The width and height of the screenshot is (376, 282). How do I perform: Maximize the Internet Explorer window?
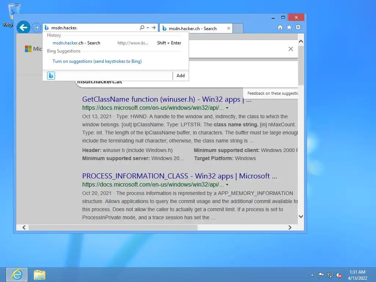click(x=283, y=18)
